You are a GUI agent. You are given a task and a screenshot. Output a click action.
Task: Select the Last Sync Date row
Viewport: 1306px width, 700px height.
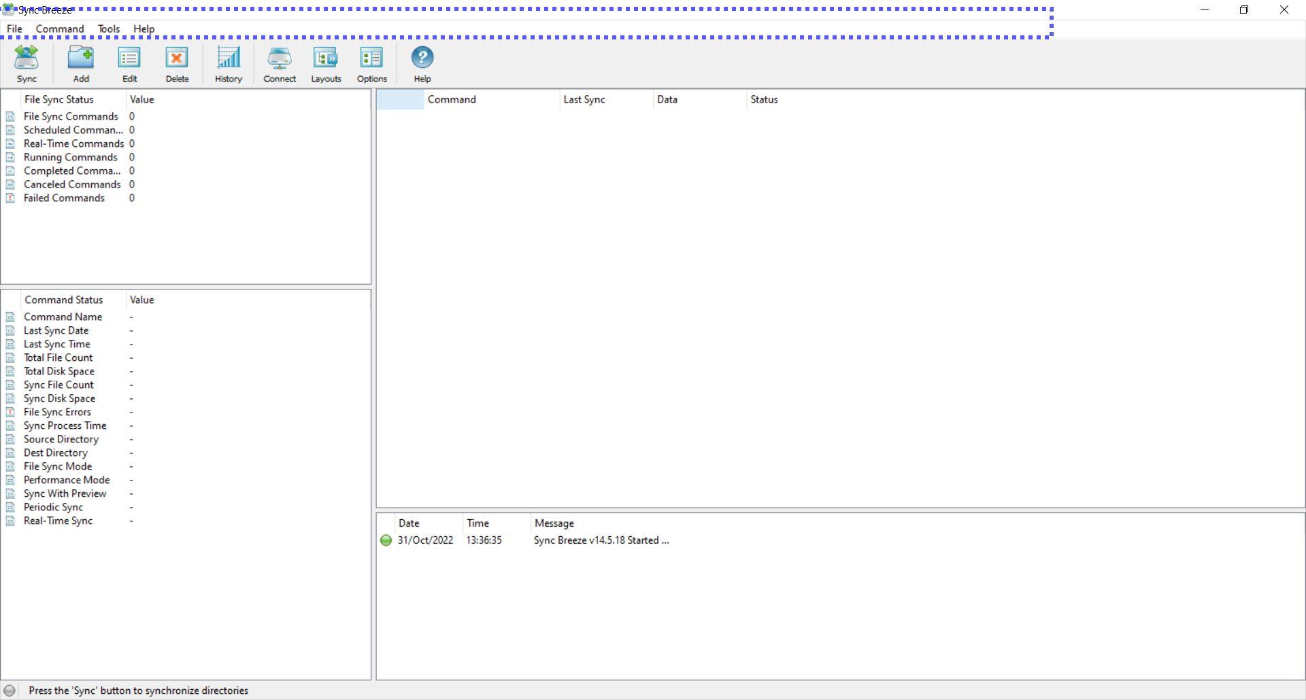coord(186,330)
